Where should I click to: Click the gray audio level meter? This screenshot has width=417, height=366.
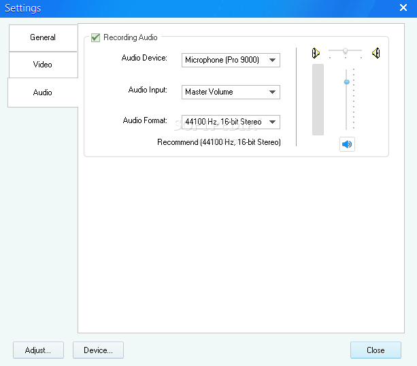(318, 99)
